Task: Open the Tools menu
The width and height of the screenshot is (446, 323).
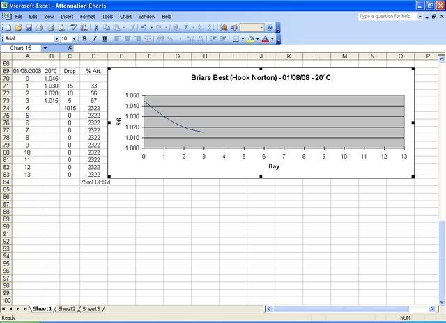Action: (x=107, y=17)
